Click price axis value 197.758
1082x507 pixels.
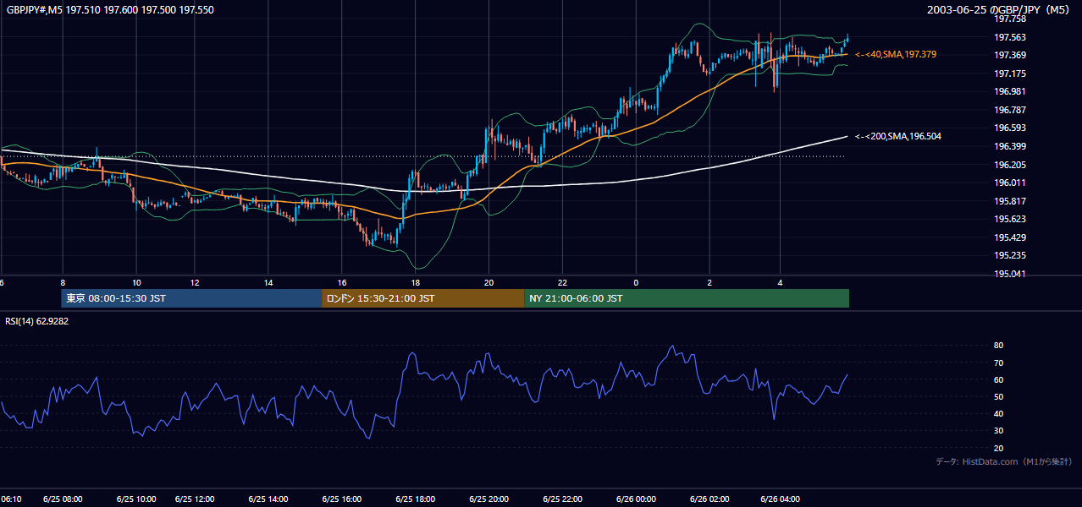(x=1009, y=19)
